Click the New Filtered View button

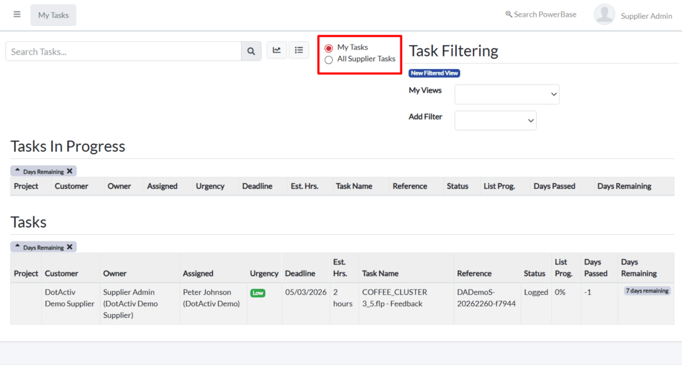click(x=434, y=73)
